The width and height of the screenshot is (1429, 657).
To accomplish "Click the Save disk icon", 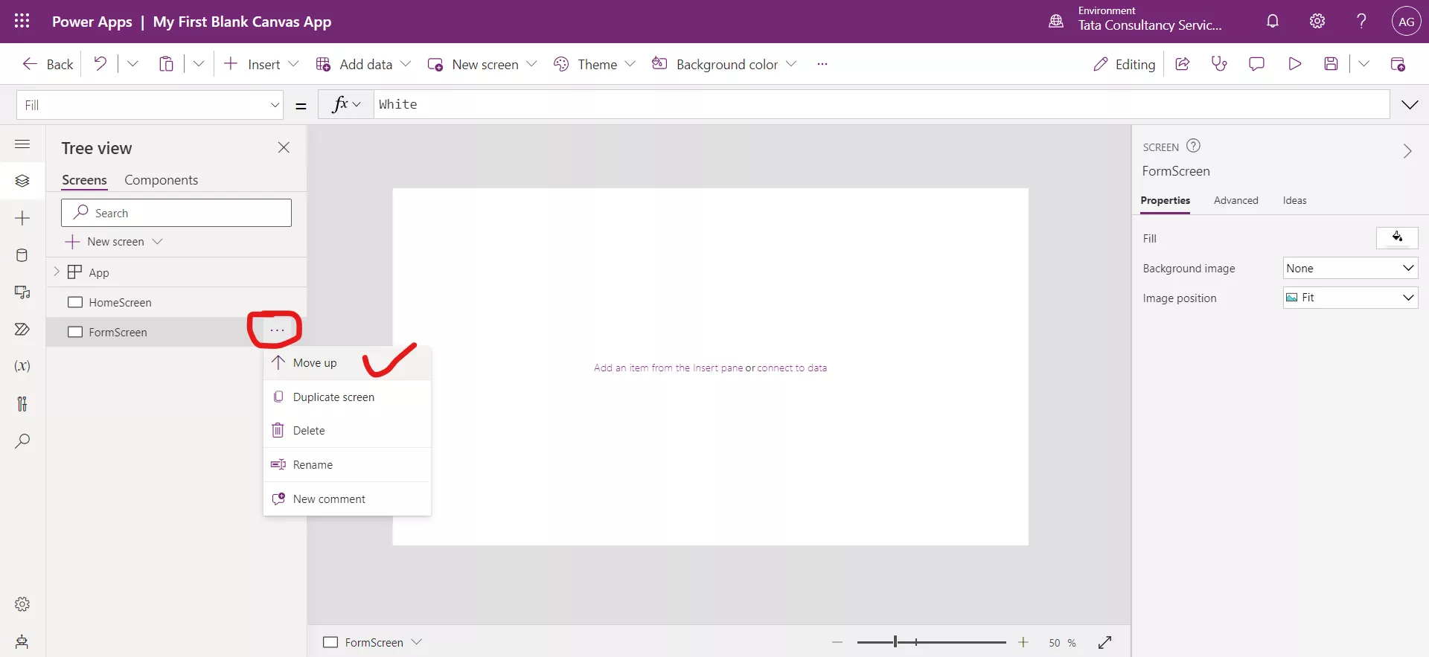I will 1332,64.
